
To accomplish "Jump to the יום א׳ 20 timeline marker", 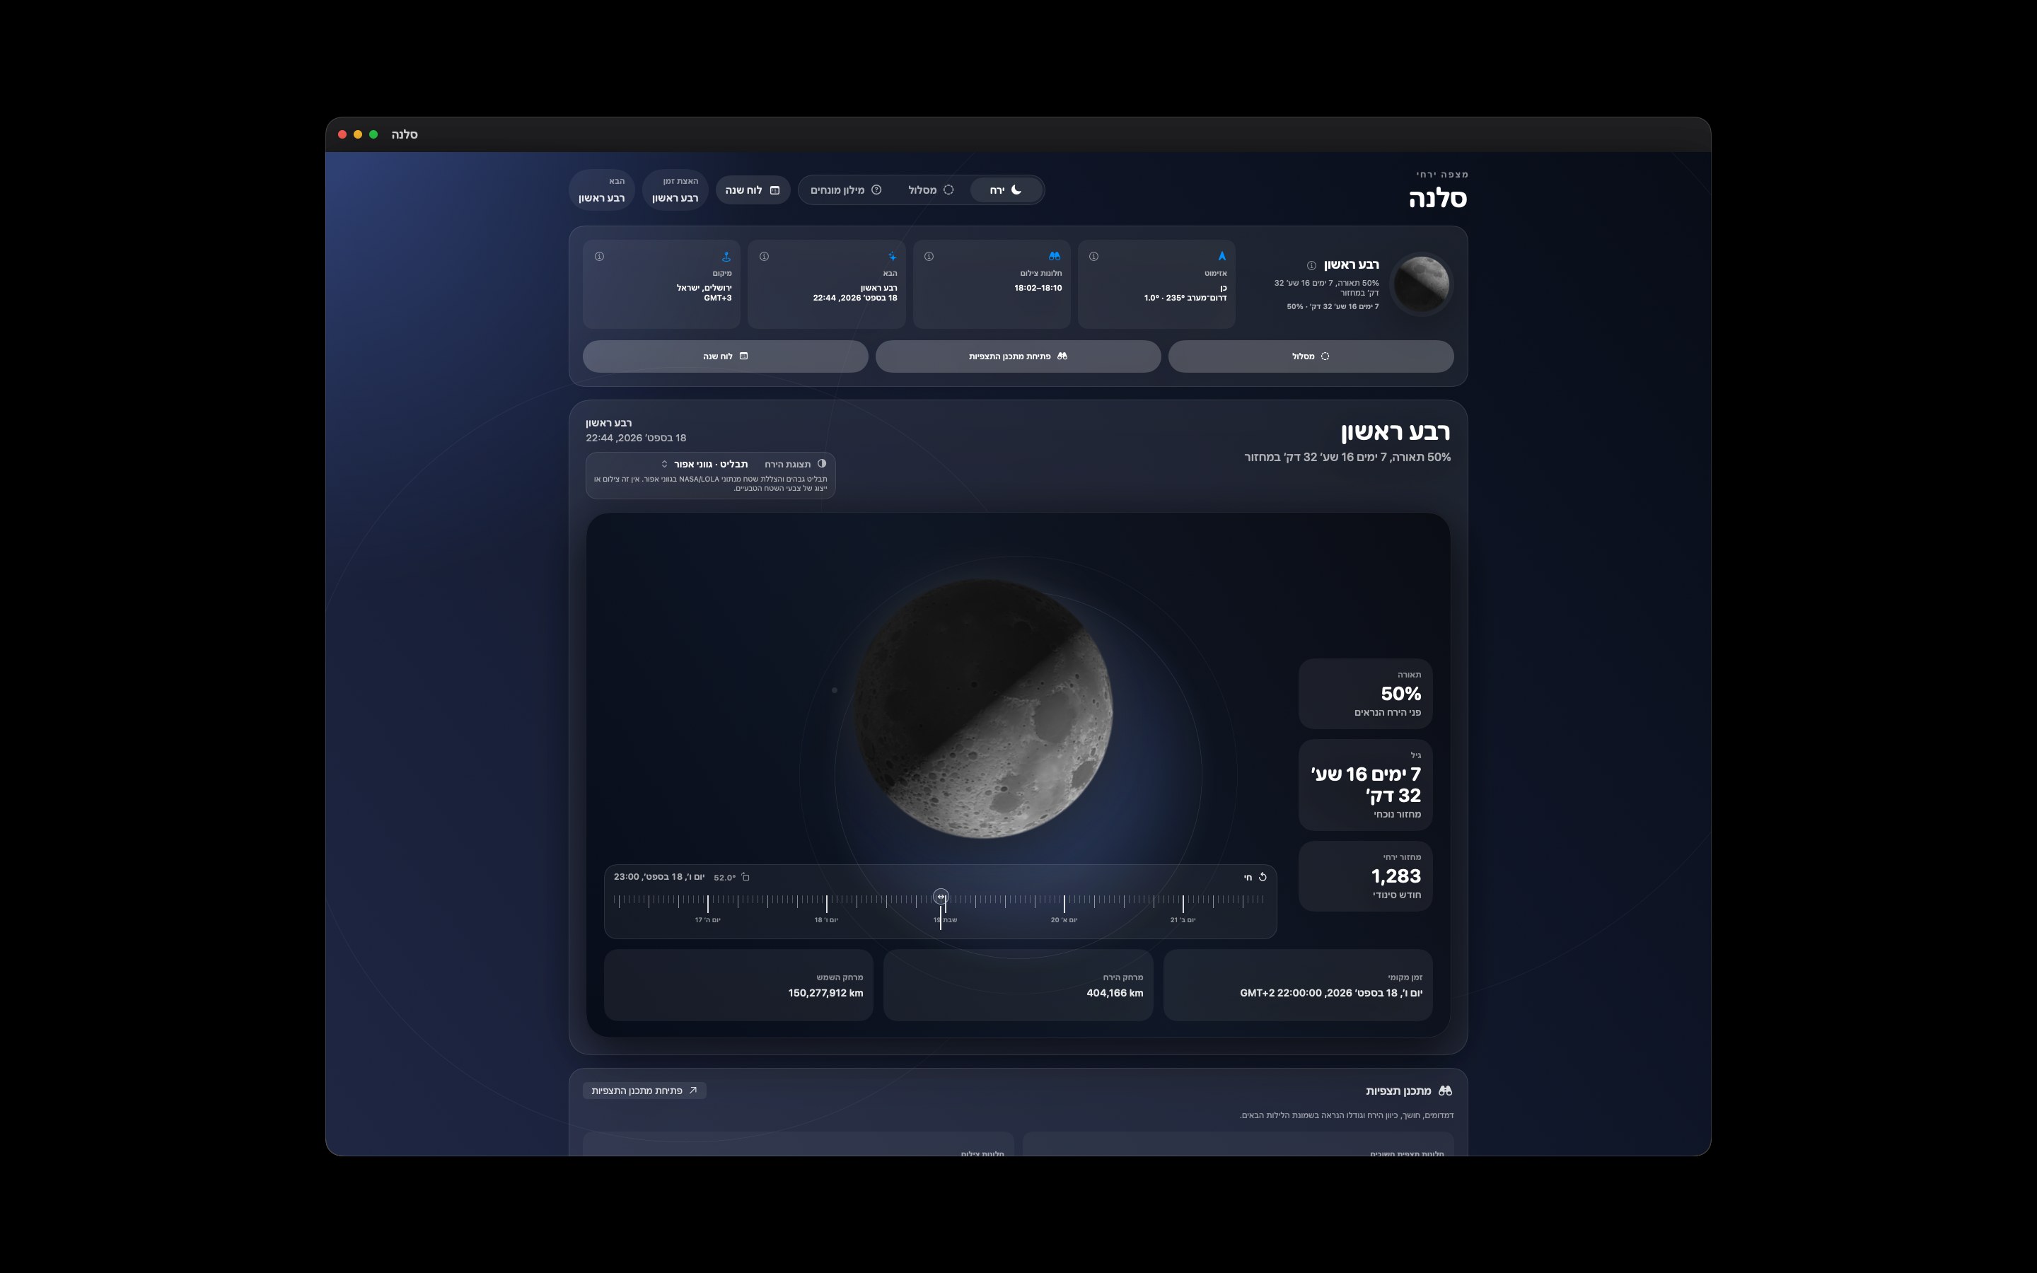I will pyautogui.click(x=1064, y=919).
